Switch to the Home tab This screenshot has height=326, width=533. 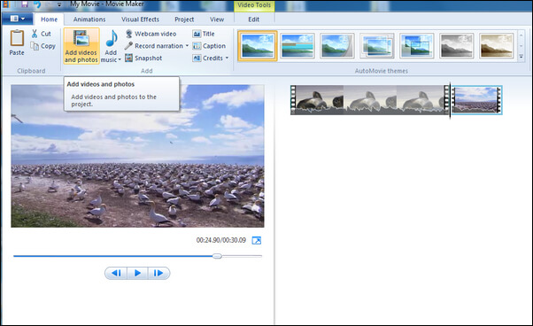point(49,19)
